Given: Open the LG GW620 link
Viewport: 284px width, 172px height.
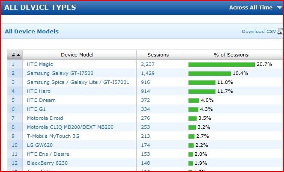Looking at the screenshot, I should [40, 145].
